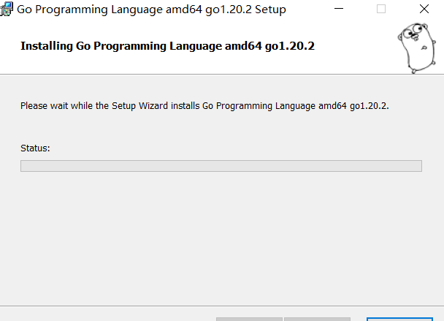Image resolution: width=444 pixels, height=321 pixels.
Task: Click the first greyed-out footer button
Action: click(249, 318)
